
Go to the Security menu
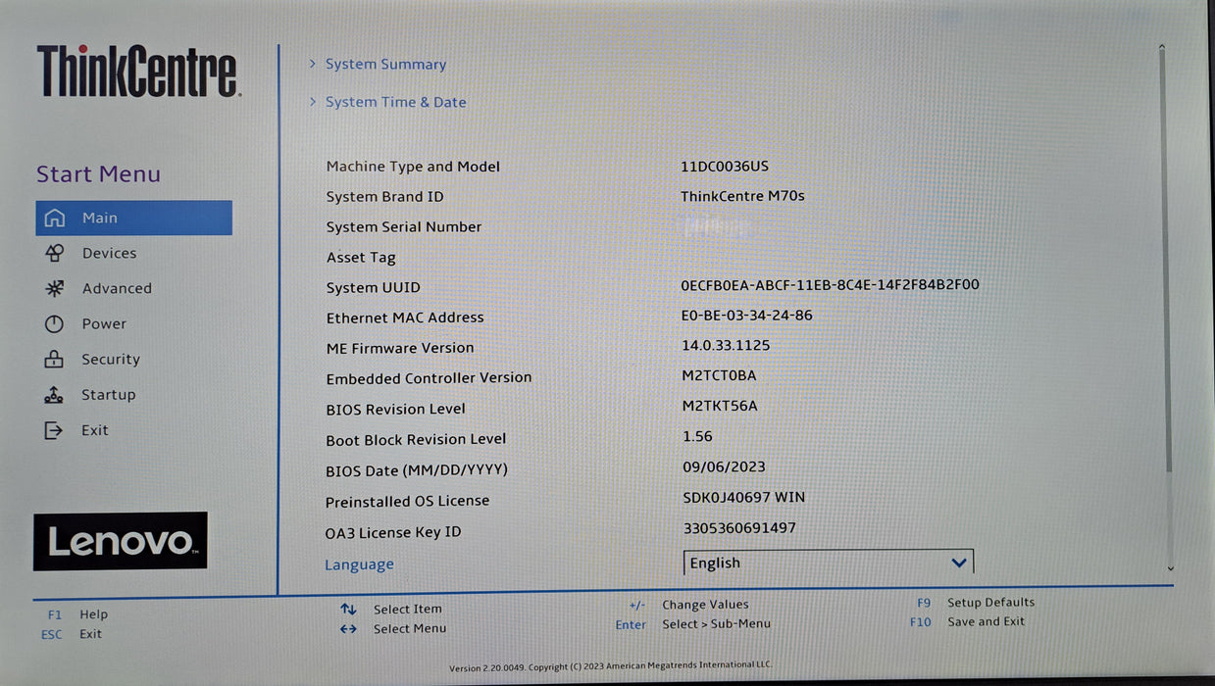click(111, 359)
